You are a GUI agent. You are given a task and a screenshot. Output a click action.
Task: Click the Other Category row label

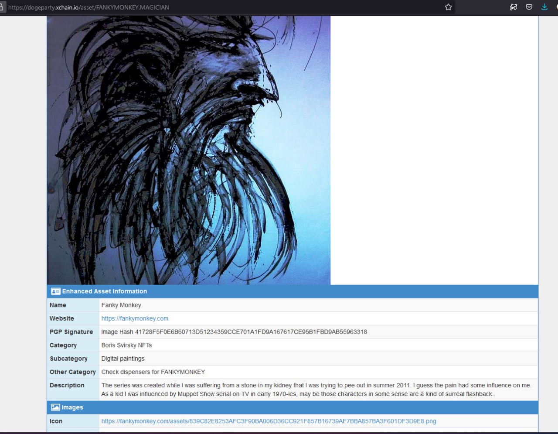[x=73, y=372]
